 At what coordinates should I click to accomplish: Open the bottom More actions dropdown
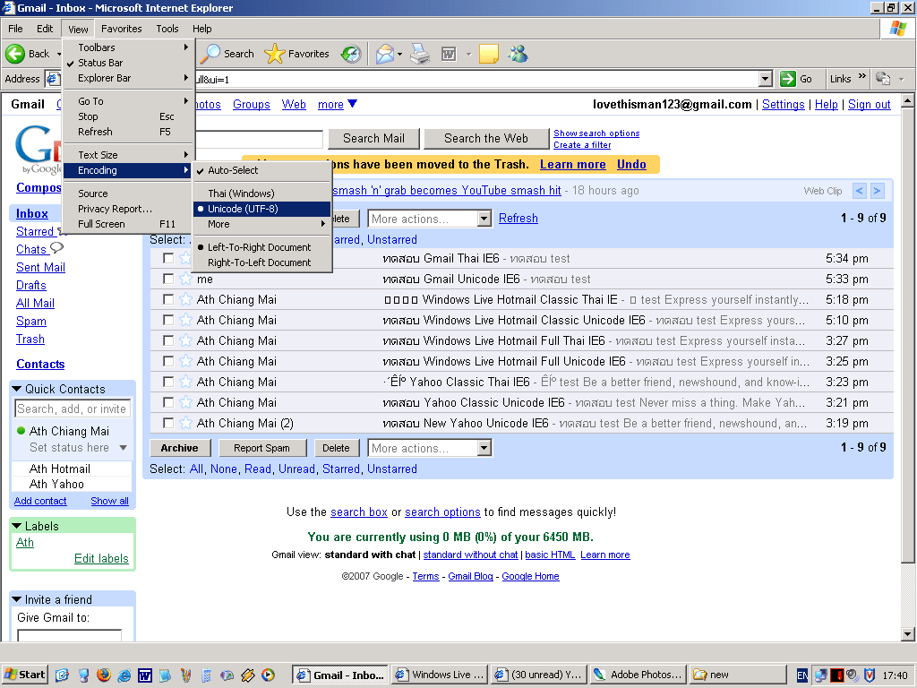coord(430,448)
